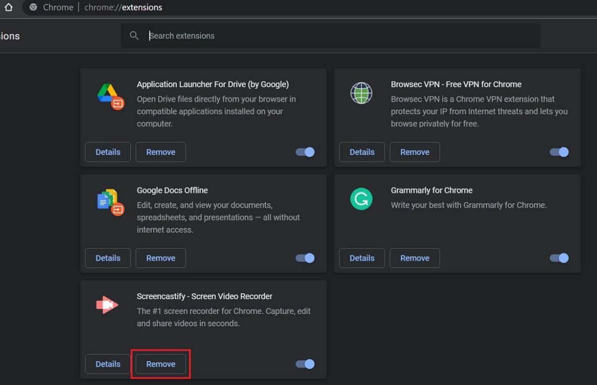Click the home icon
Image resolution: width=597 pixels, height=385 pixels.
pos(9,7)
